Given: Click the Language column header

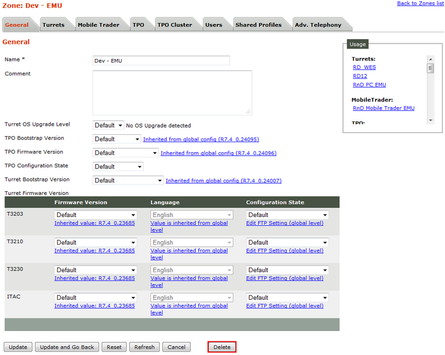Looking at the screenshot, I should (165, 202).
